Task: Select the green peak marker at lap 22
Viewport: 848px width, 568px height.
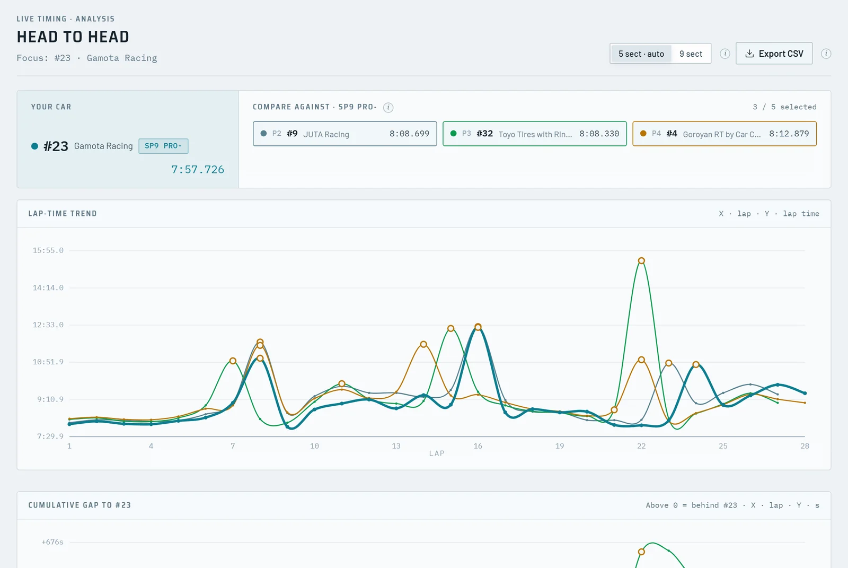Action: [x=641, y=260]
